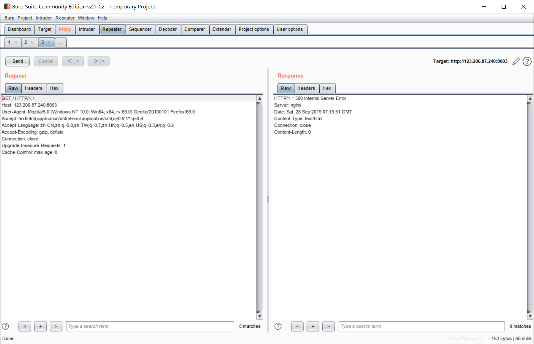Switch to the Intruder tool tab
The image size is (534, 344).
pyautogui.click(x=87, y=29)
